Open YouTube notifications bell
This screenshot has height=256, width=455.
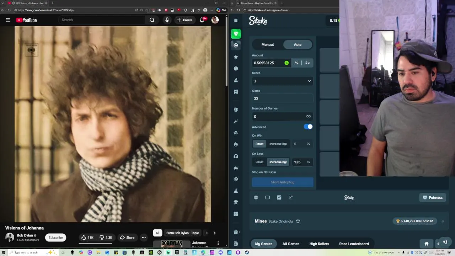[202, 20]
